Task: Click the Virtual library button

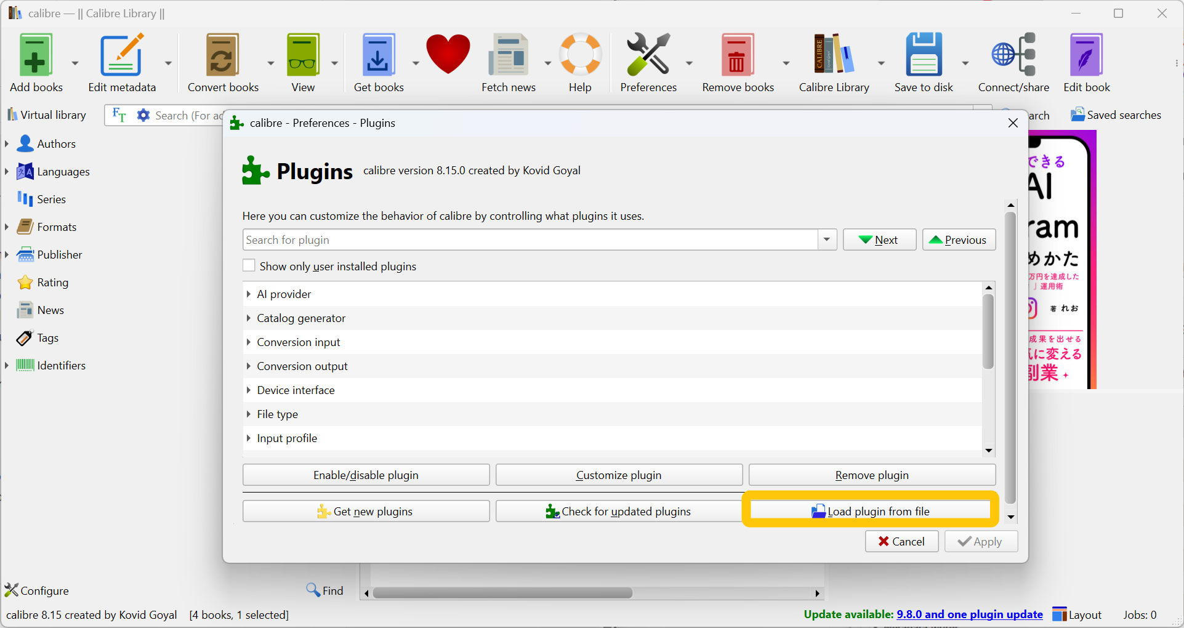Action: pyautogui.click(x=47, y=115)
